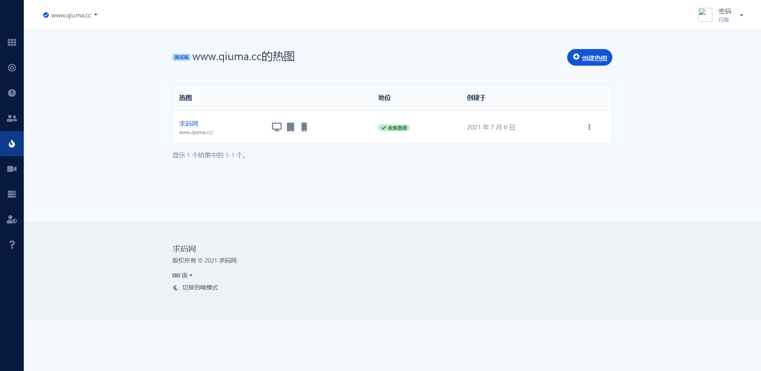View the mobile heatmap for 求码网
The height and width of the screenshot is (371, 761).
(x=304, y=127)
